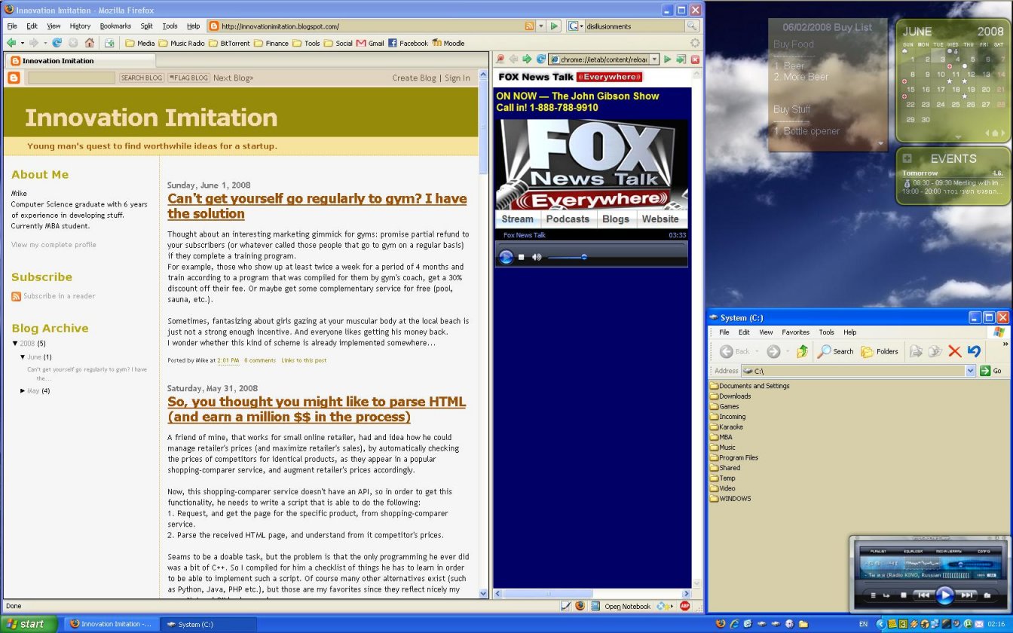
Task: Play the Fox News Talk stream
Action: (506, 257)
